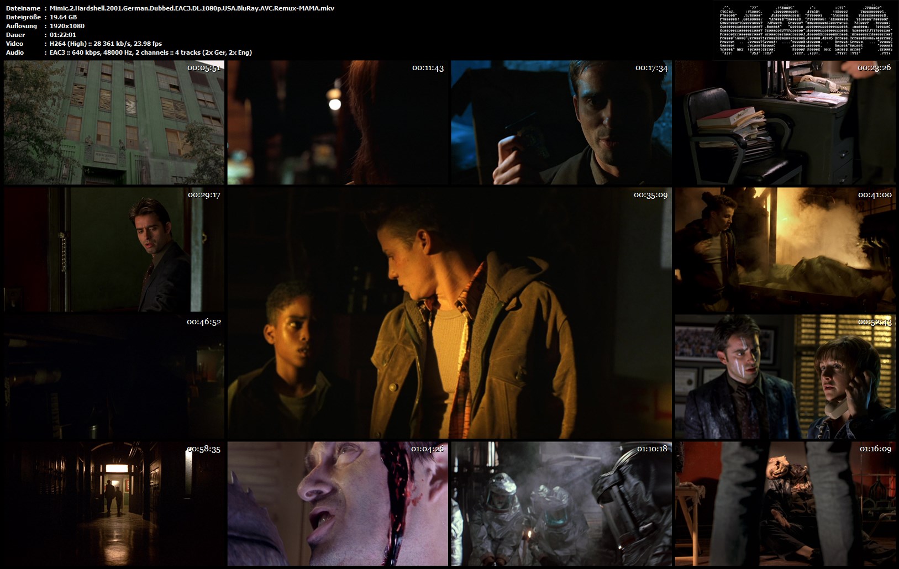899x569 pixels.
Task: Click the file size value 19.64 GB
Action: tap(63, 17)
